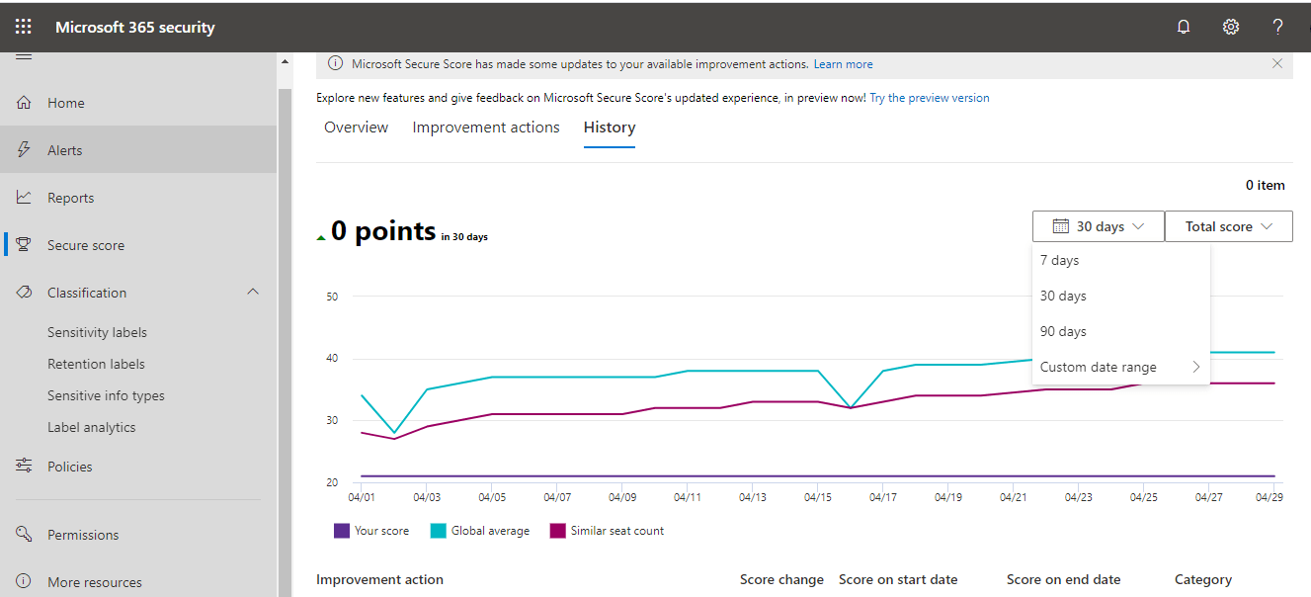The width and height of the screenshot is (1311, 597).
Task: Click the Permissions key icon
Action: tap(25, 534)
